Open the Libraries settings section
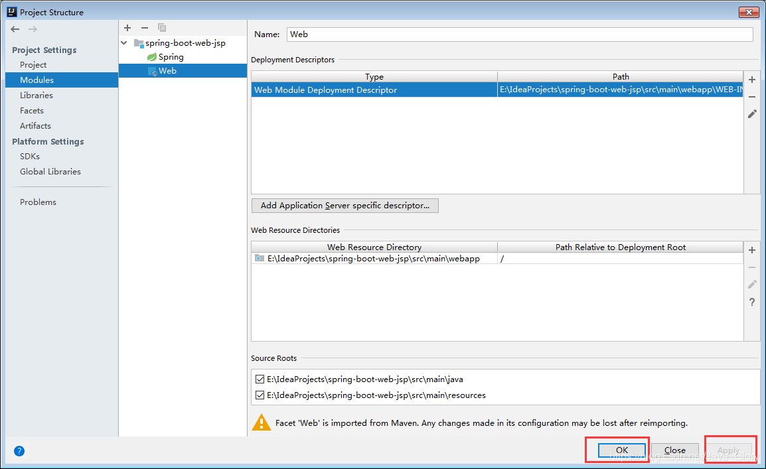 coord(36,95)
